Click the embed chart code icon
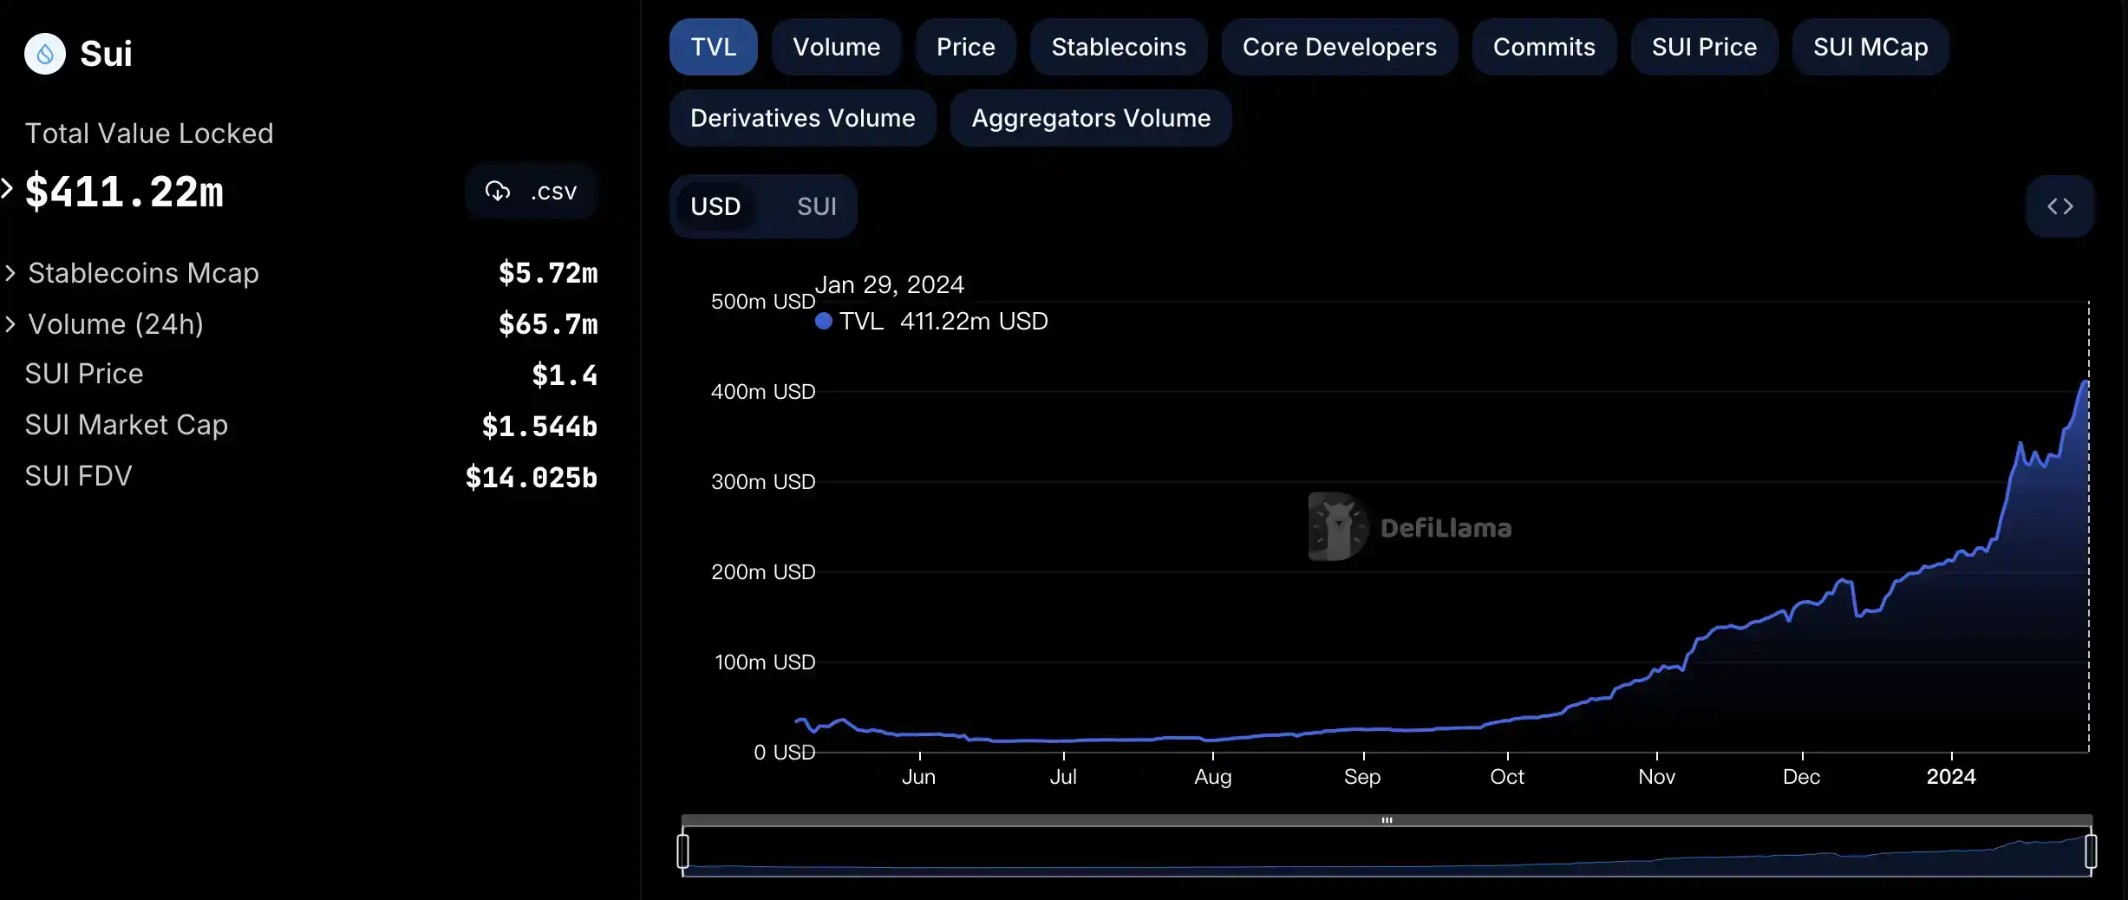This screenshot has width=2128, height=900. tap(2059, 206)
